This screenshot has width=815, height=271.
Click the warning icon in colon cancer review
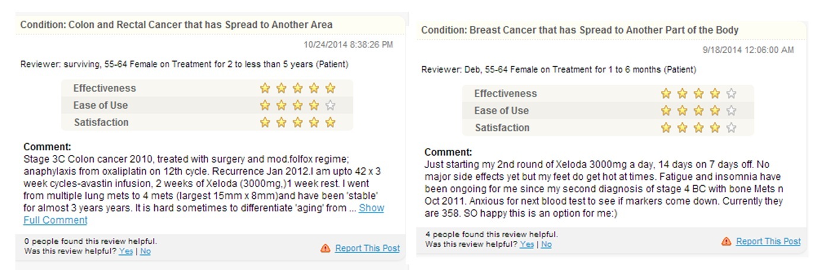coord(325,249)
